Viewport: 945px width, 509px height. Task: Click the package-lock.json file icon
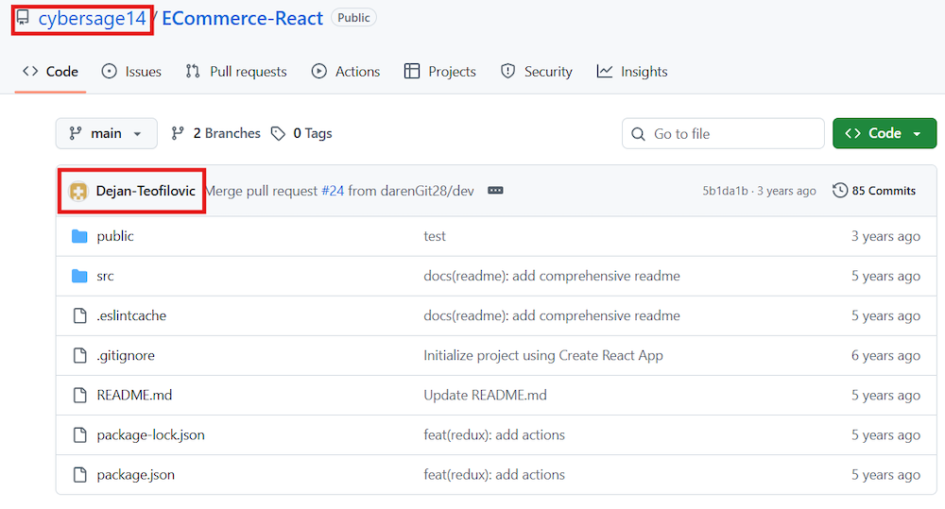(x=79, y=435)
